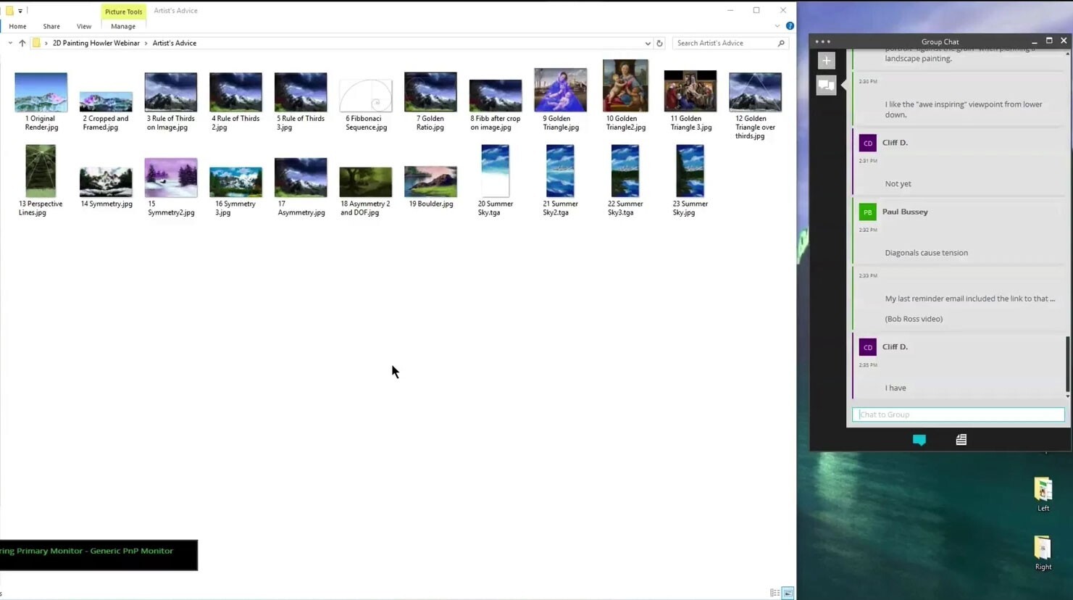
Task: Open the Manage tab under Picture Tools
Action: click(x=123, y=26)
